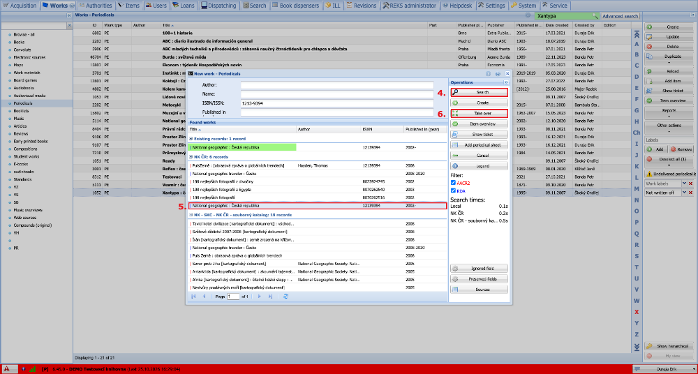Select Early printed books in the left sidebar
This screenshot has width=698, height=374.
pyautogui.click(x=31, y=141)
